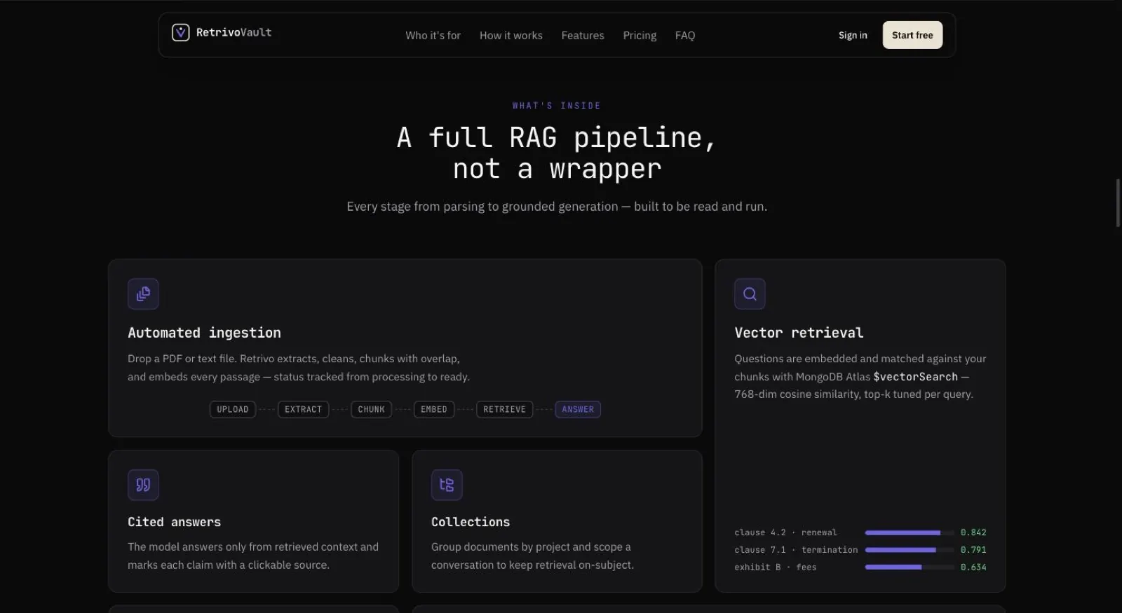Image resolution: width=1122 pixels, height=613 pixels.
Task: Click the 'exhibit B · fees' label
Action: tap(776, 567)
